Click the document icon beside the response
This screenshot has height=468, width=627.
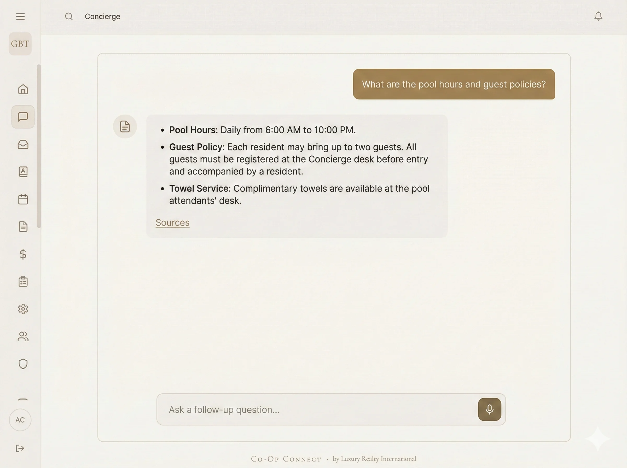(125, 126)
